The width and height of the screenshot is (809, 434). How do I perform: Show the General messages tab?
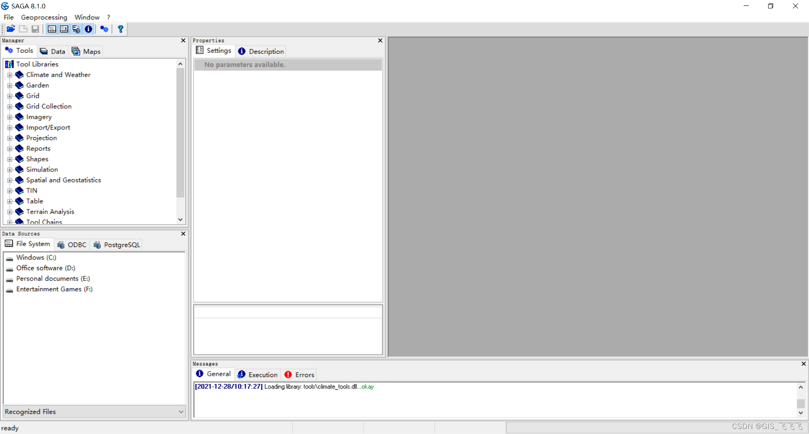tap(214, 374)
